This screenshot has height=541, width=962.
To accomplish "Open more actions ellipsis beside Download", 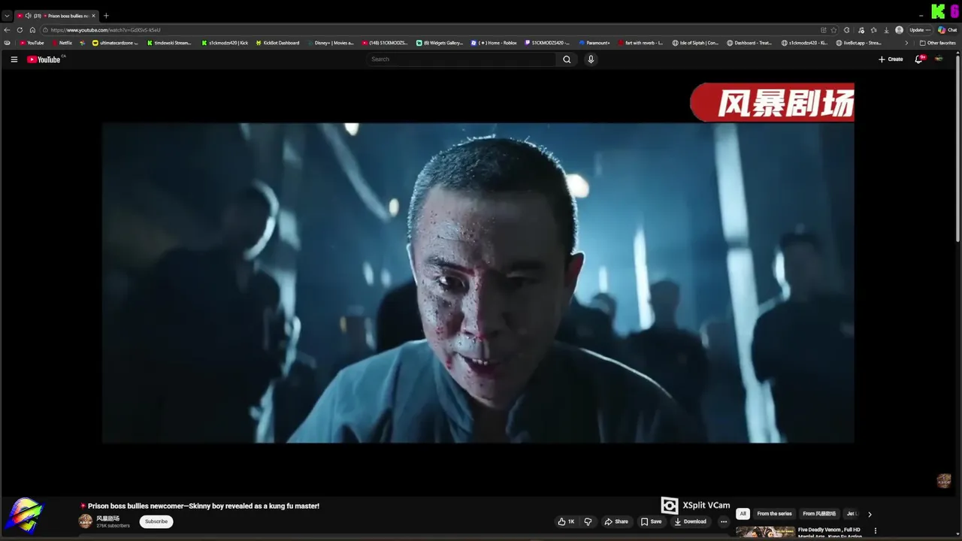I will [724, 521].
